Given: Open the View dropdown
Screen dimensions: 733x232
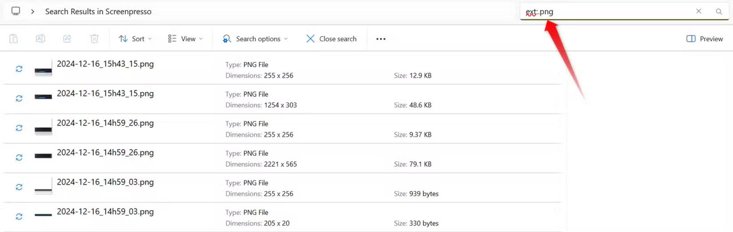Looking at the screenshot, I should point(186,39).
